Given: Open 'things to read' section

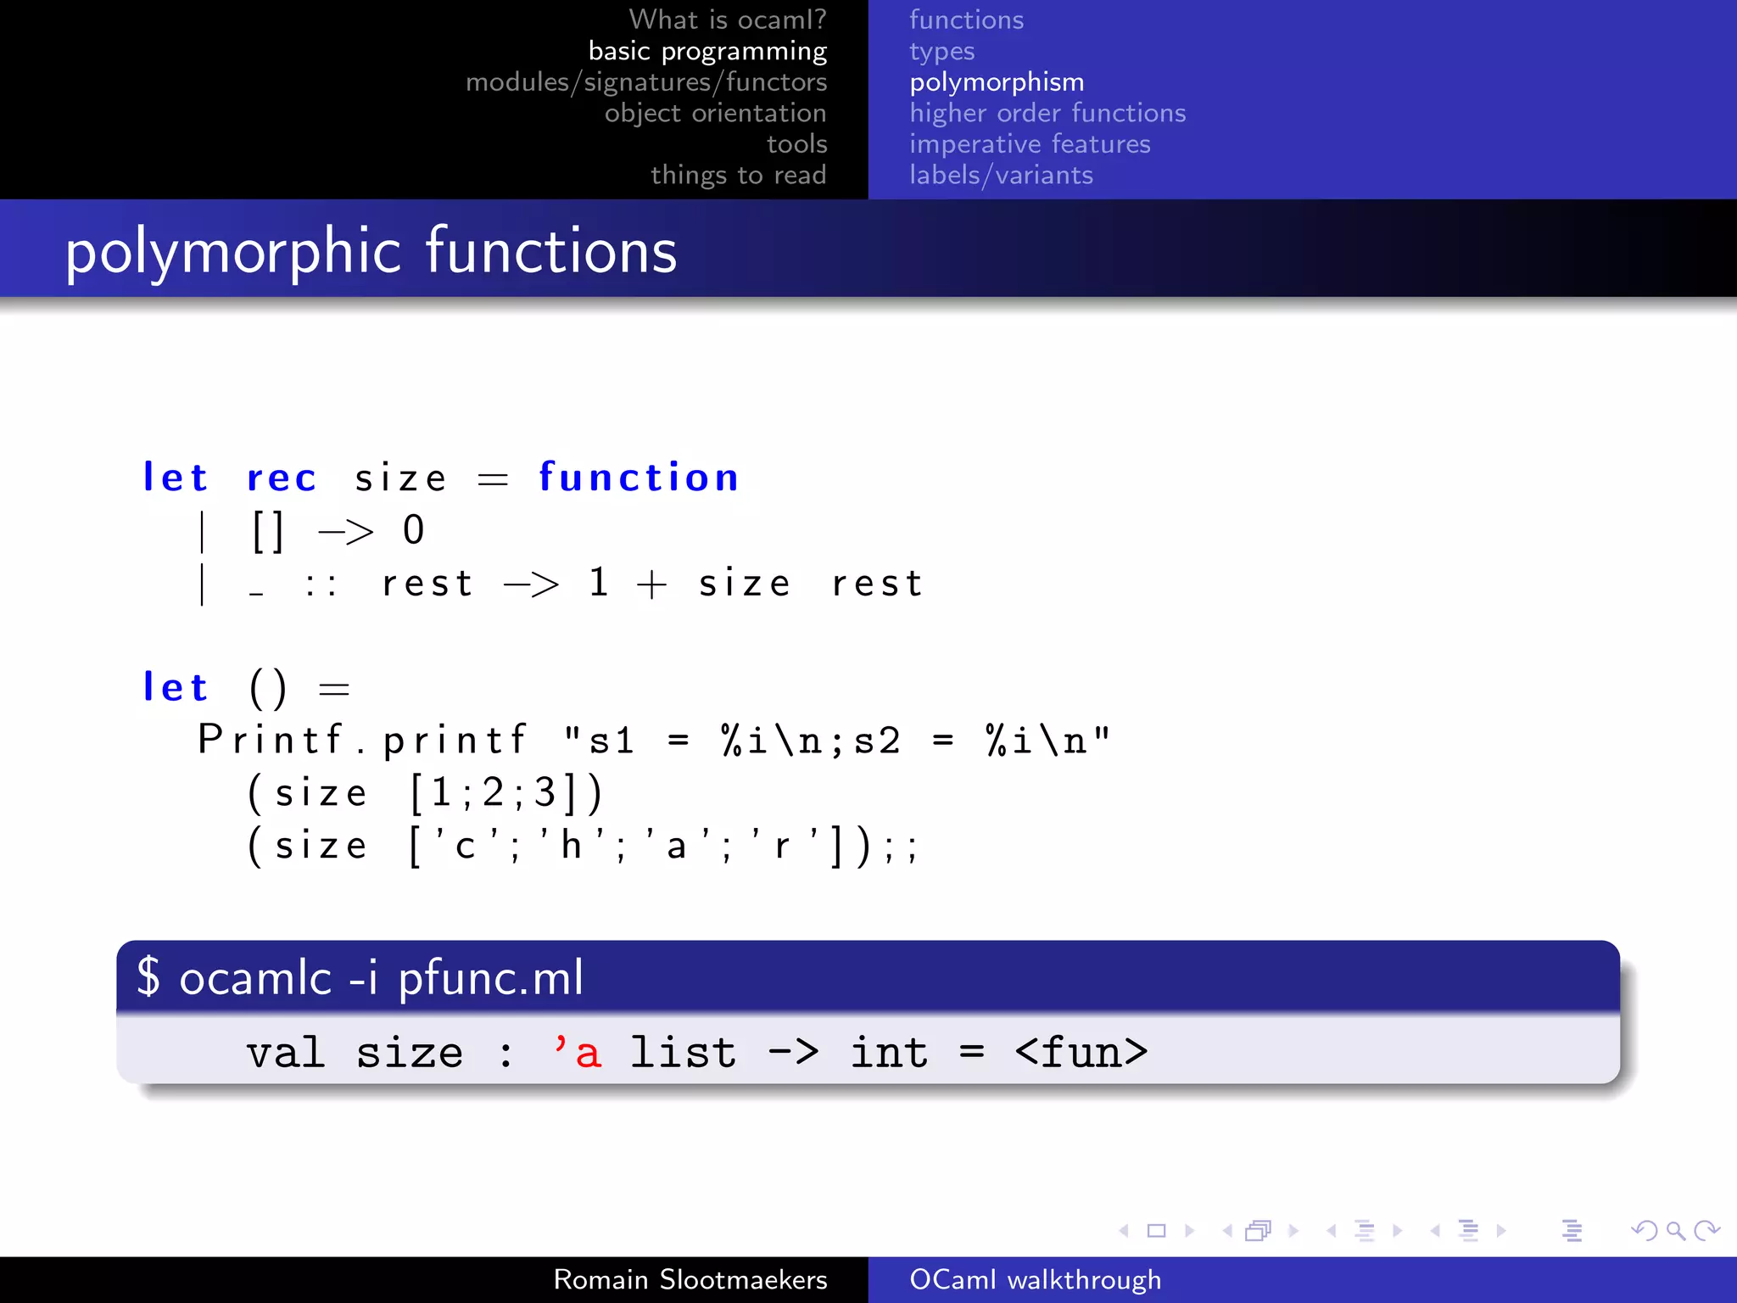Looking at the screenshot, I should point(739,175).
